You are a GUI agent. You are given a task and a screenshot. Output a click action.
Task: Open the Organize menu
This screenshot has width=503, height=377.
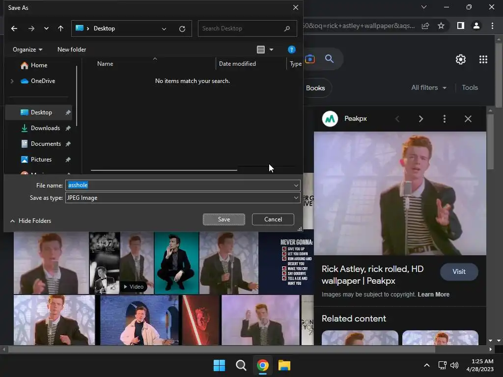tap(28, 50)
